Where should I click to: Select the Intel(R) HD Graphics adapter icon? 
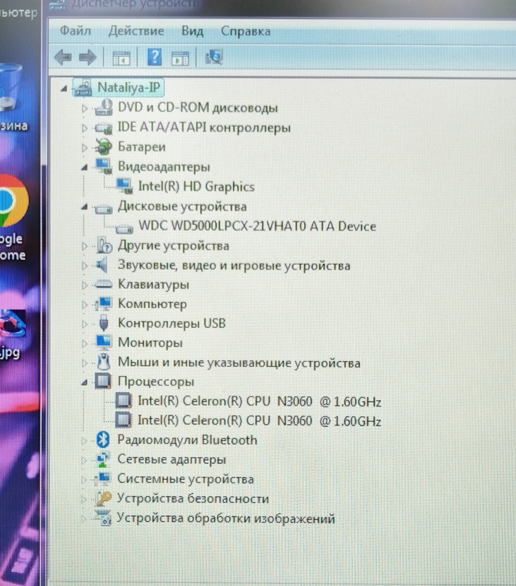(x=124, y=186)
